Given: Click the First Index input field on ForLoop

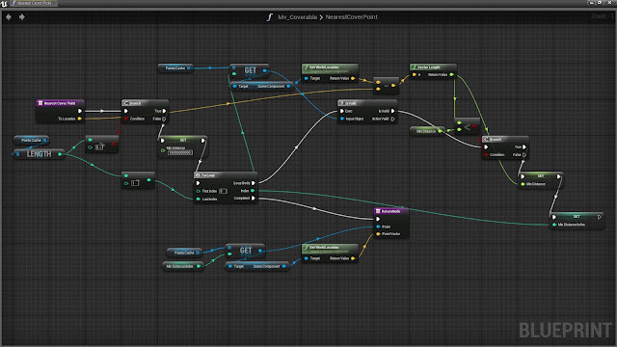Looking at the screenshot, I should [223, 191].
